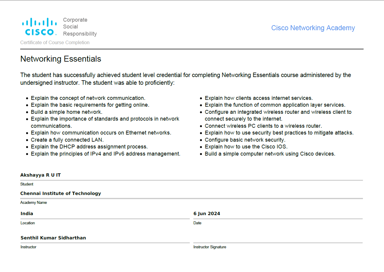Select instructor name Senthil Kumar Sidharthan
Image resolution: width=384 pixels, height=272 pixels.
[53, 238]
